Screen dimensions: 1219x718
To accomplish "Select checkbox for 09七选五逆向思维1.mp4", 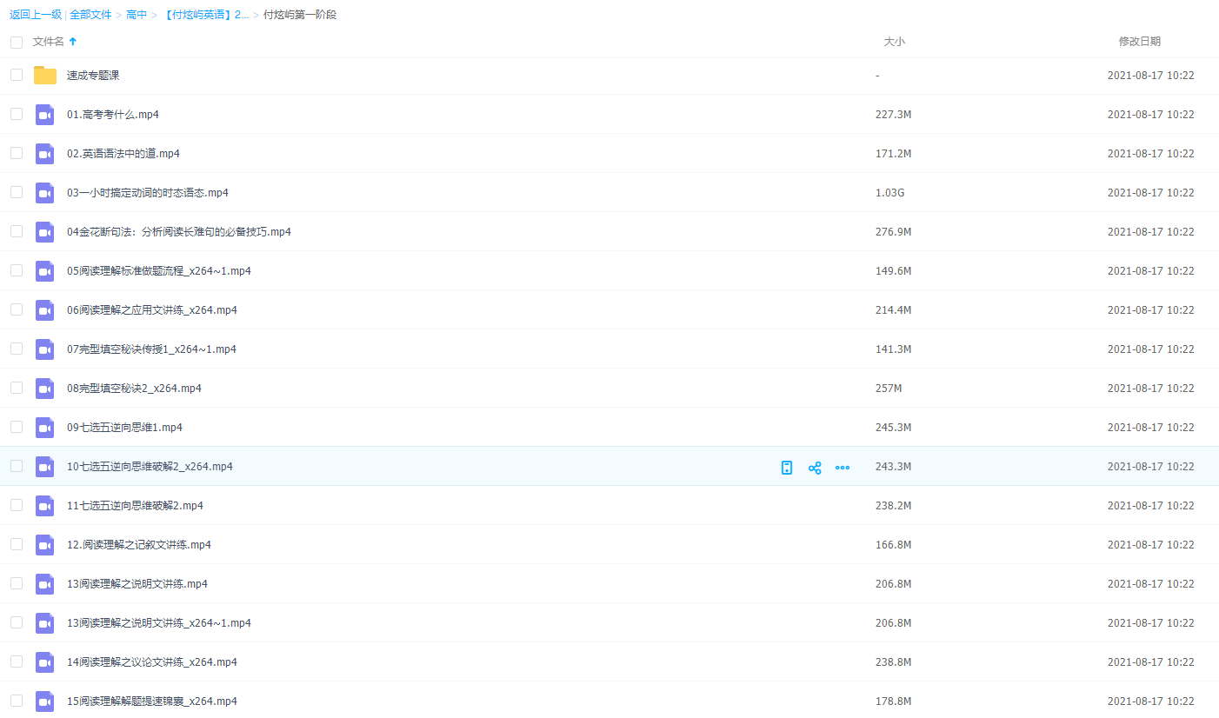I will 17,427.
